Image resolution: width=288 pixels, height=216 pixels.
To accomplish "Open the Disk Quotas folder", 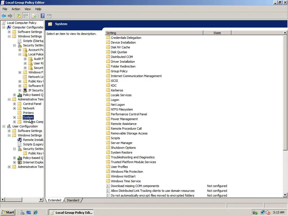I will pyautogui.click(x=119, y=52).
